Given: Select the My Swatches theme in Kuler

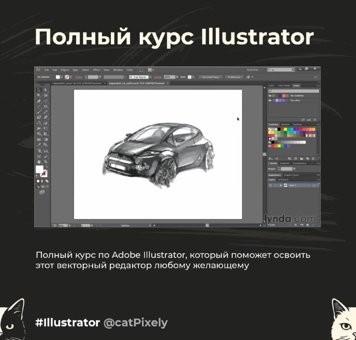Looking at the screenshot, I should [x=294, y=96].
